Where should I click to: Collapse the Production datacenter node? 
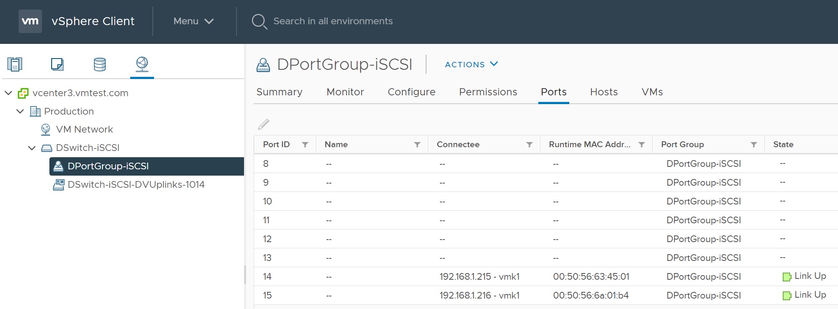point(20,111)
